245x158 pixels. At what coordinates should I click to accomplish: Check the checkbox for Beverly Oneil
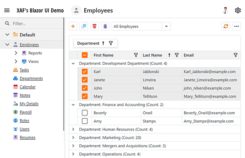(85, 113)
